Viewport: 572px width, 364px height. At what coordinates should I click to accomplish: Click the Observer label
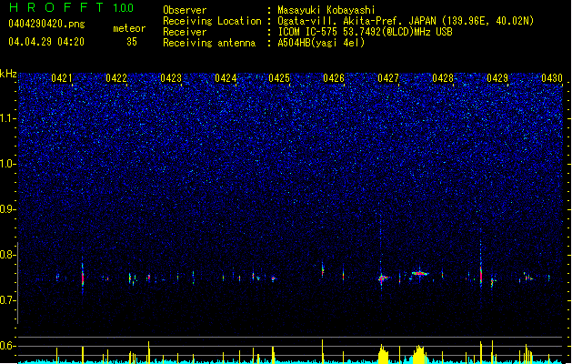(x=185, y=10)
